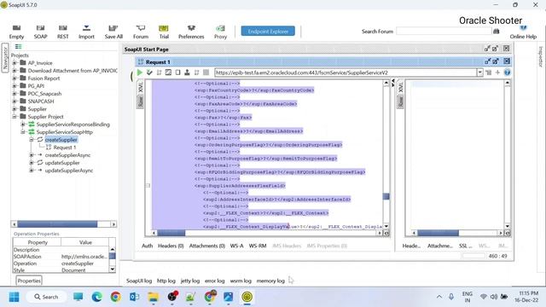
Task: Select createSupplierAsync operation
Action: pyautogui.click(x=67, y=155)
